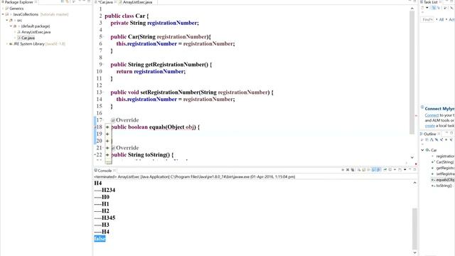
Task: Select the src folder
Action: click(19, 21)
